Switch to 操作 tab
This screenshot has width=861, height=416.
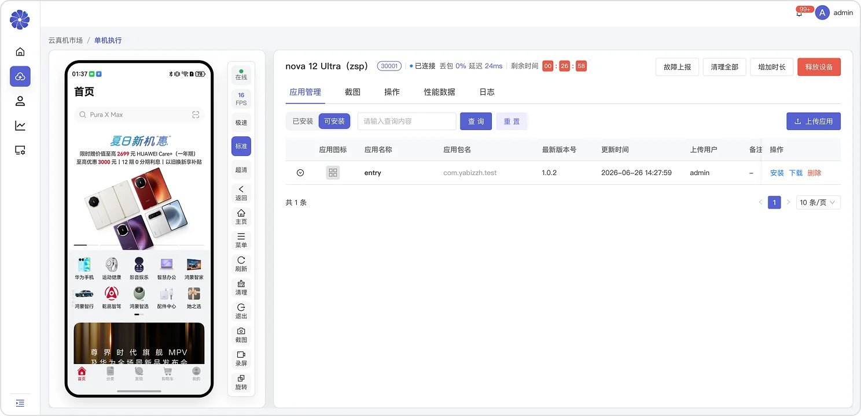tap(392, 92)
